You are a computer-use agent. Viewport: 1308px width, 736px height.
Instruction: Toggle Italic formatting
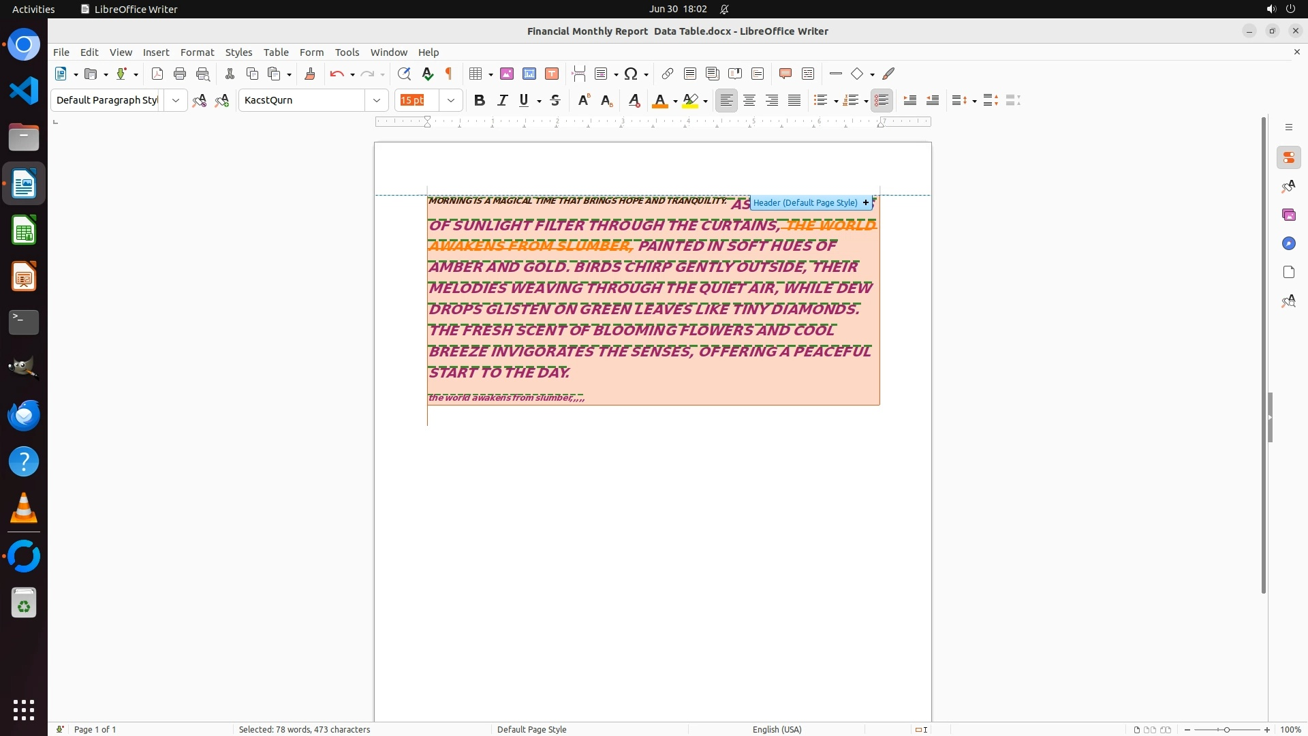click(502, 100)
